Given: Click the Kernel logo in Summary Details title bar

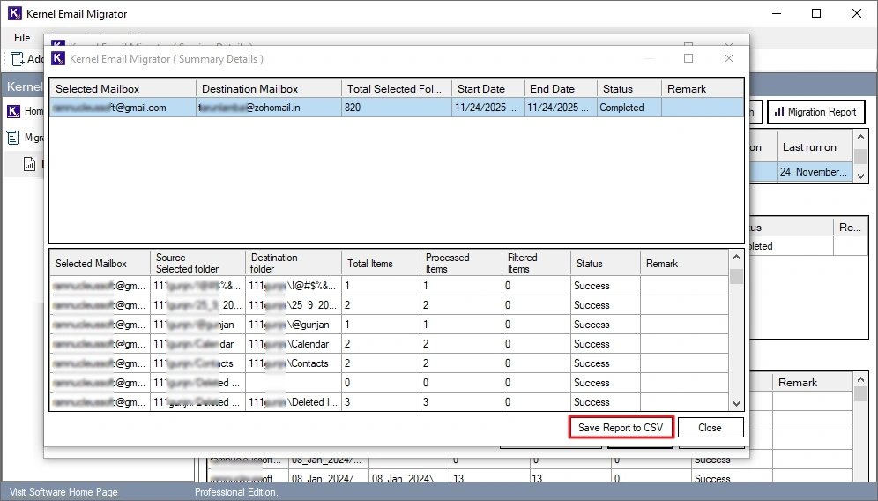Looking at the screenshot, I should pyautogui.click(x=59, y=58).
